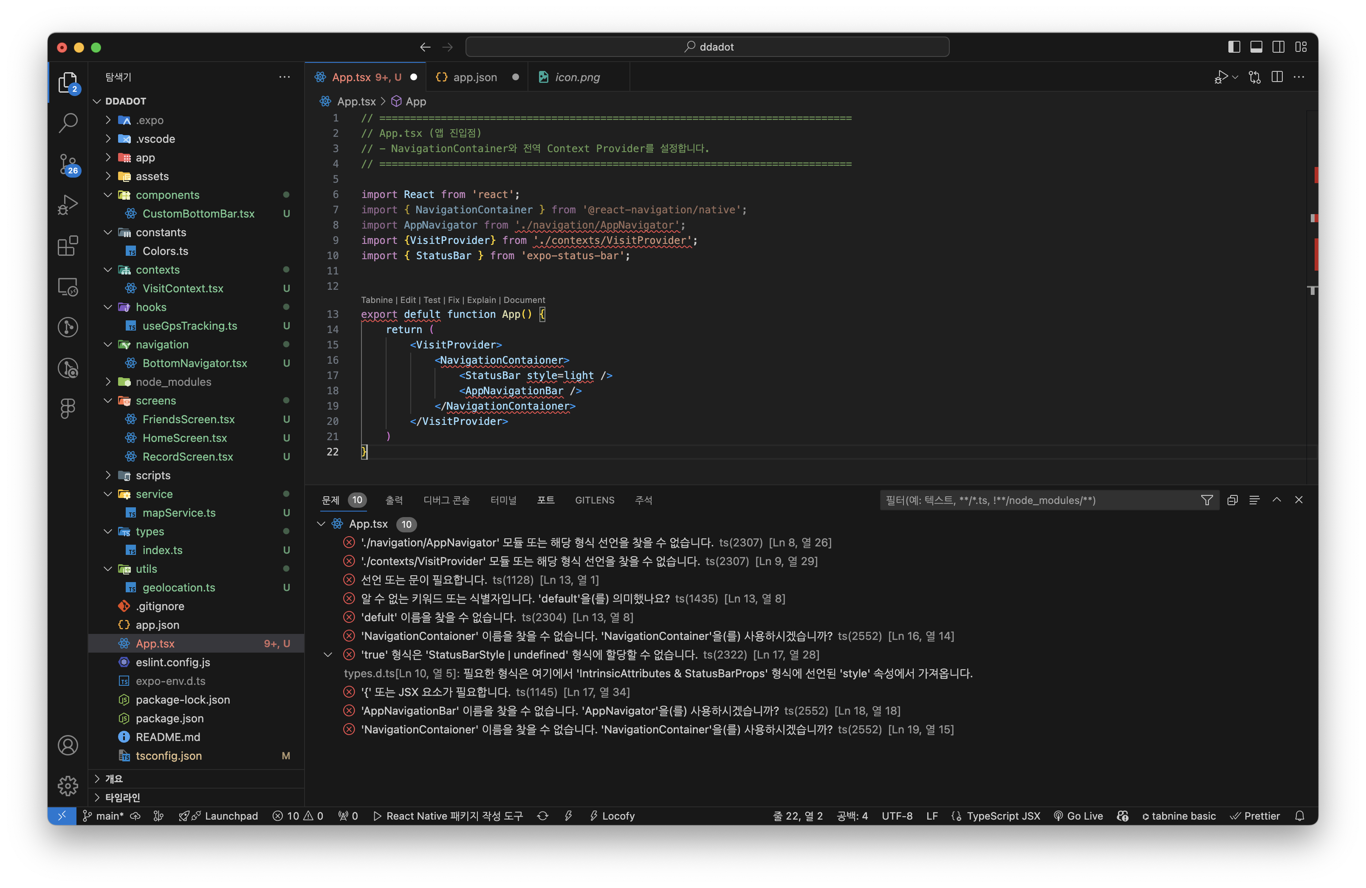Viewport: 1366px width, 888px height.
Task: Click the main* branch in status bar
Action: (x=103, y=816)
